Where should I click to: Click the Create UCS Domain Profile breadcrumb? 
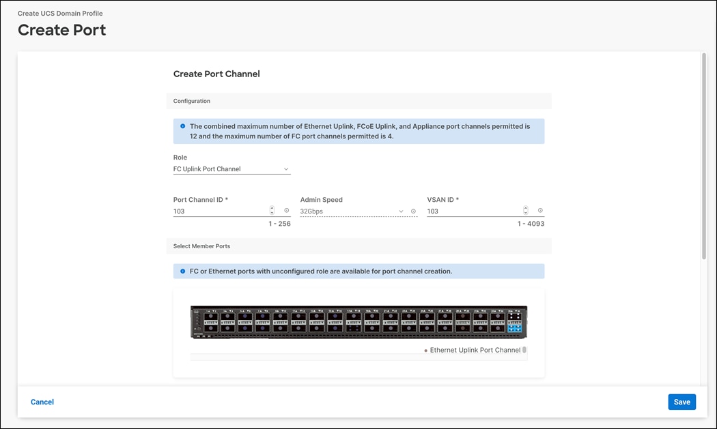[x=61, y=13]
